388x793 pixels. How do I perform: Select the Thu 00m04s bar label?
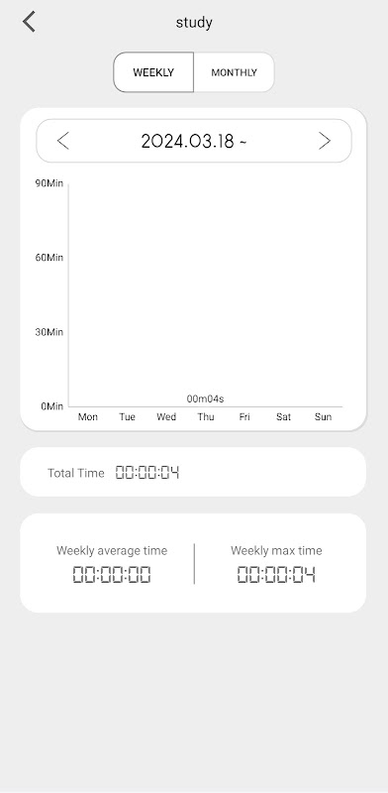pyautogui.click(x=205, y=399)
